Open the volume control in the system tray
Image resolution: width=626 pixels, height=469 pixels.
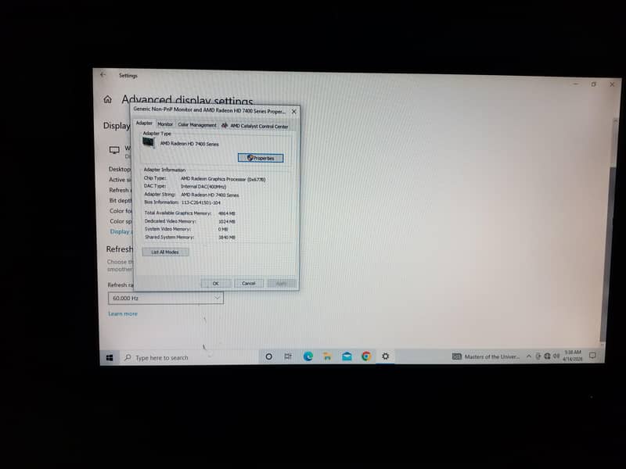pyautogui.click(x=556, y=356)
